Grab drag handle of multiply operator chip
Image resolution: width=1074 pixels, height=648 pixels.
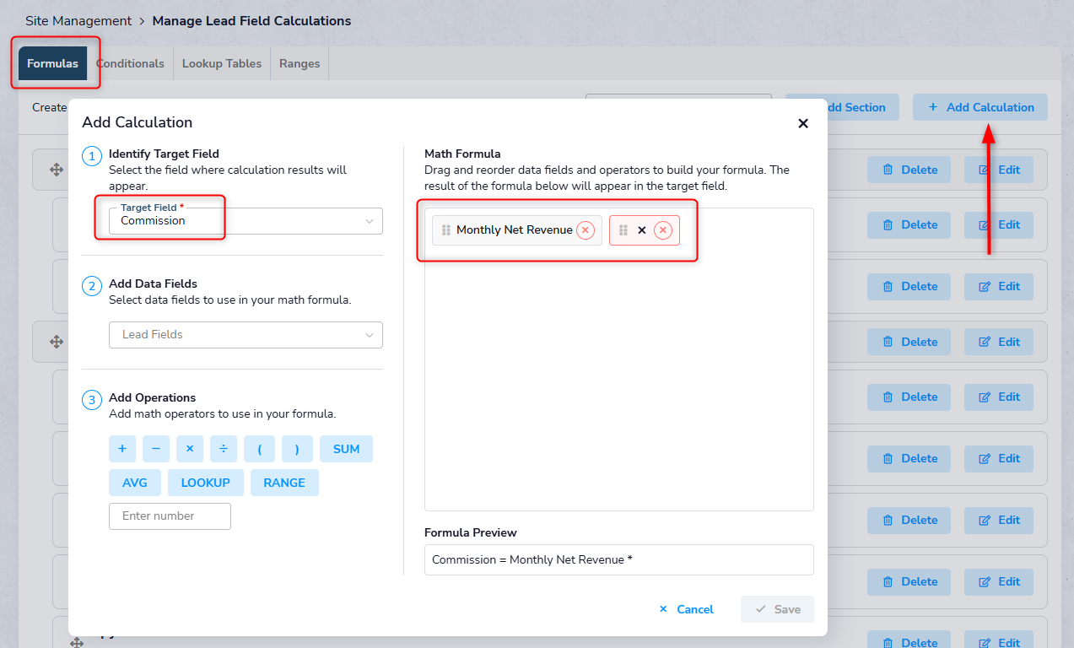(623, 230)
